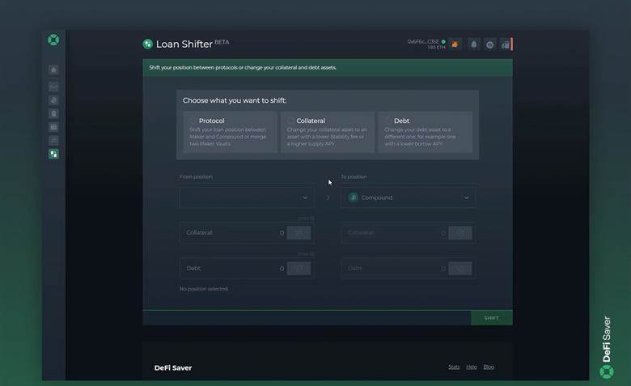631x386 pixels.
Task: Click the 'To position' label
Action: [354, 176]
